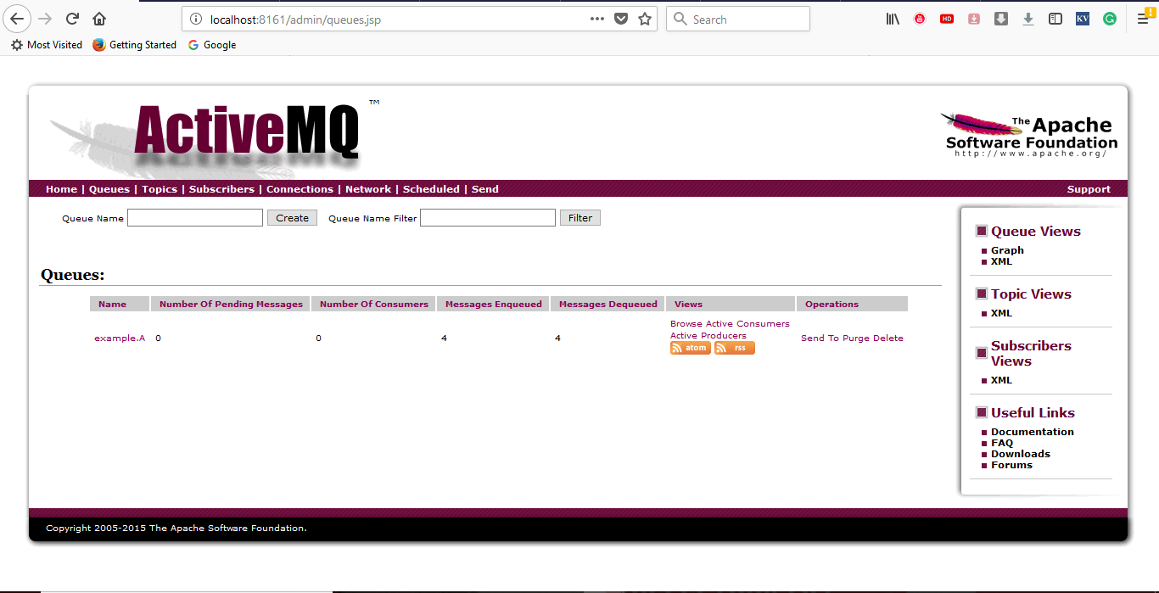Open the Google bookmark
The image size is (1159, 593).
point(212,45)
